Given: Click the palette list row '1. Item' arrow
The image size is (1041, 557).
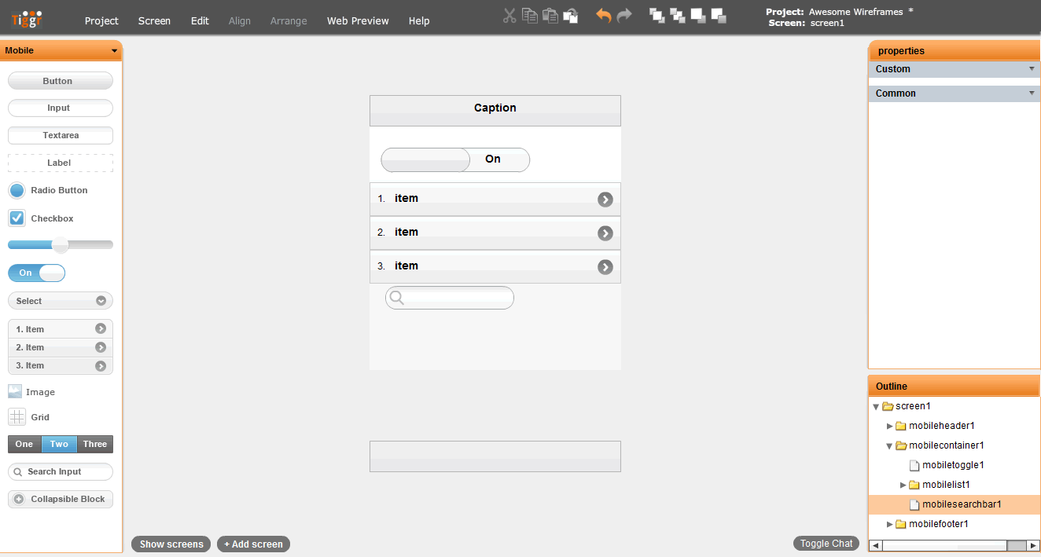Looking at the screenshot, I should tap(101, 329).
